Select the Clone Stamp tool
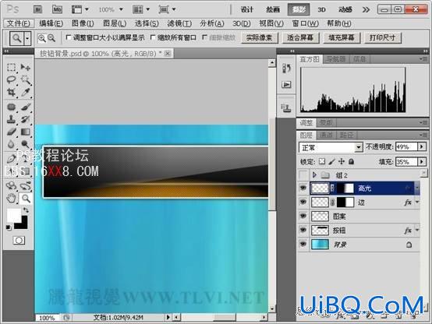Image resolution: width=432 pixels, height=324 pixels. 11,119
